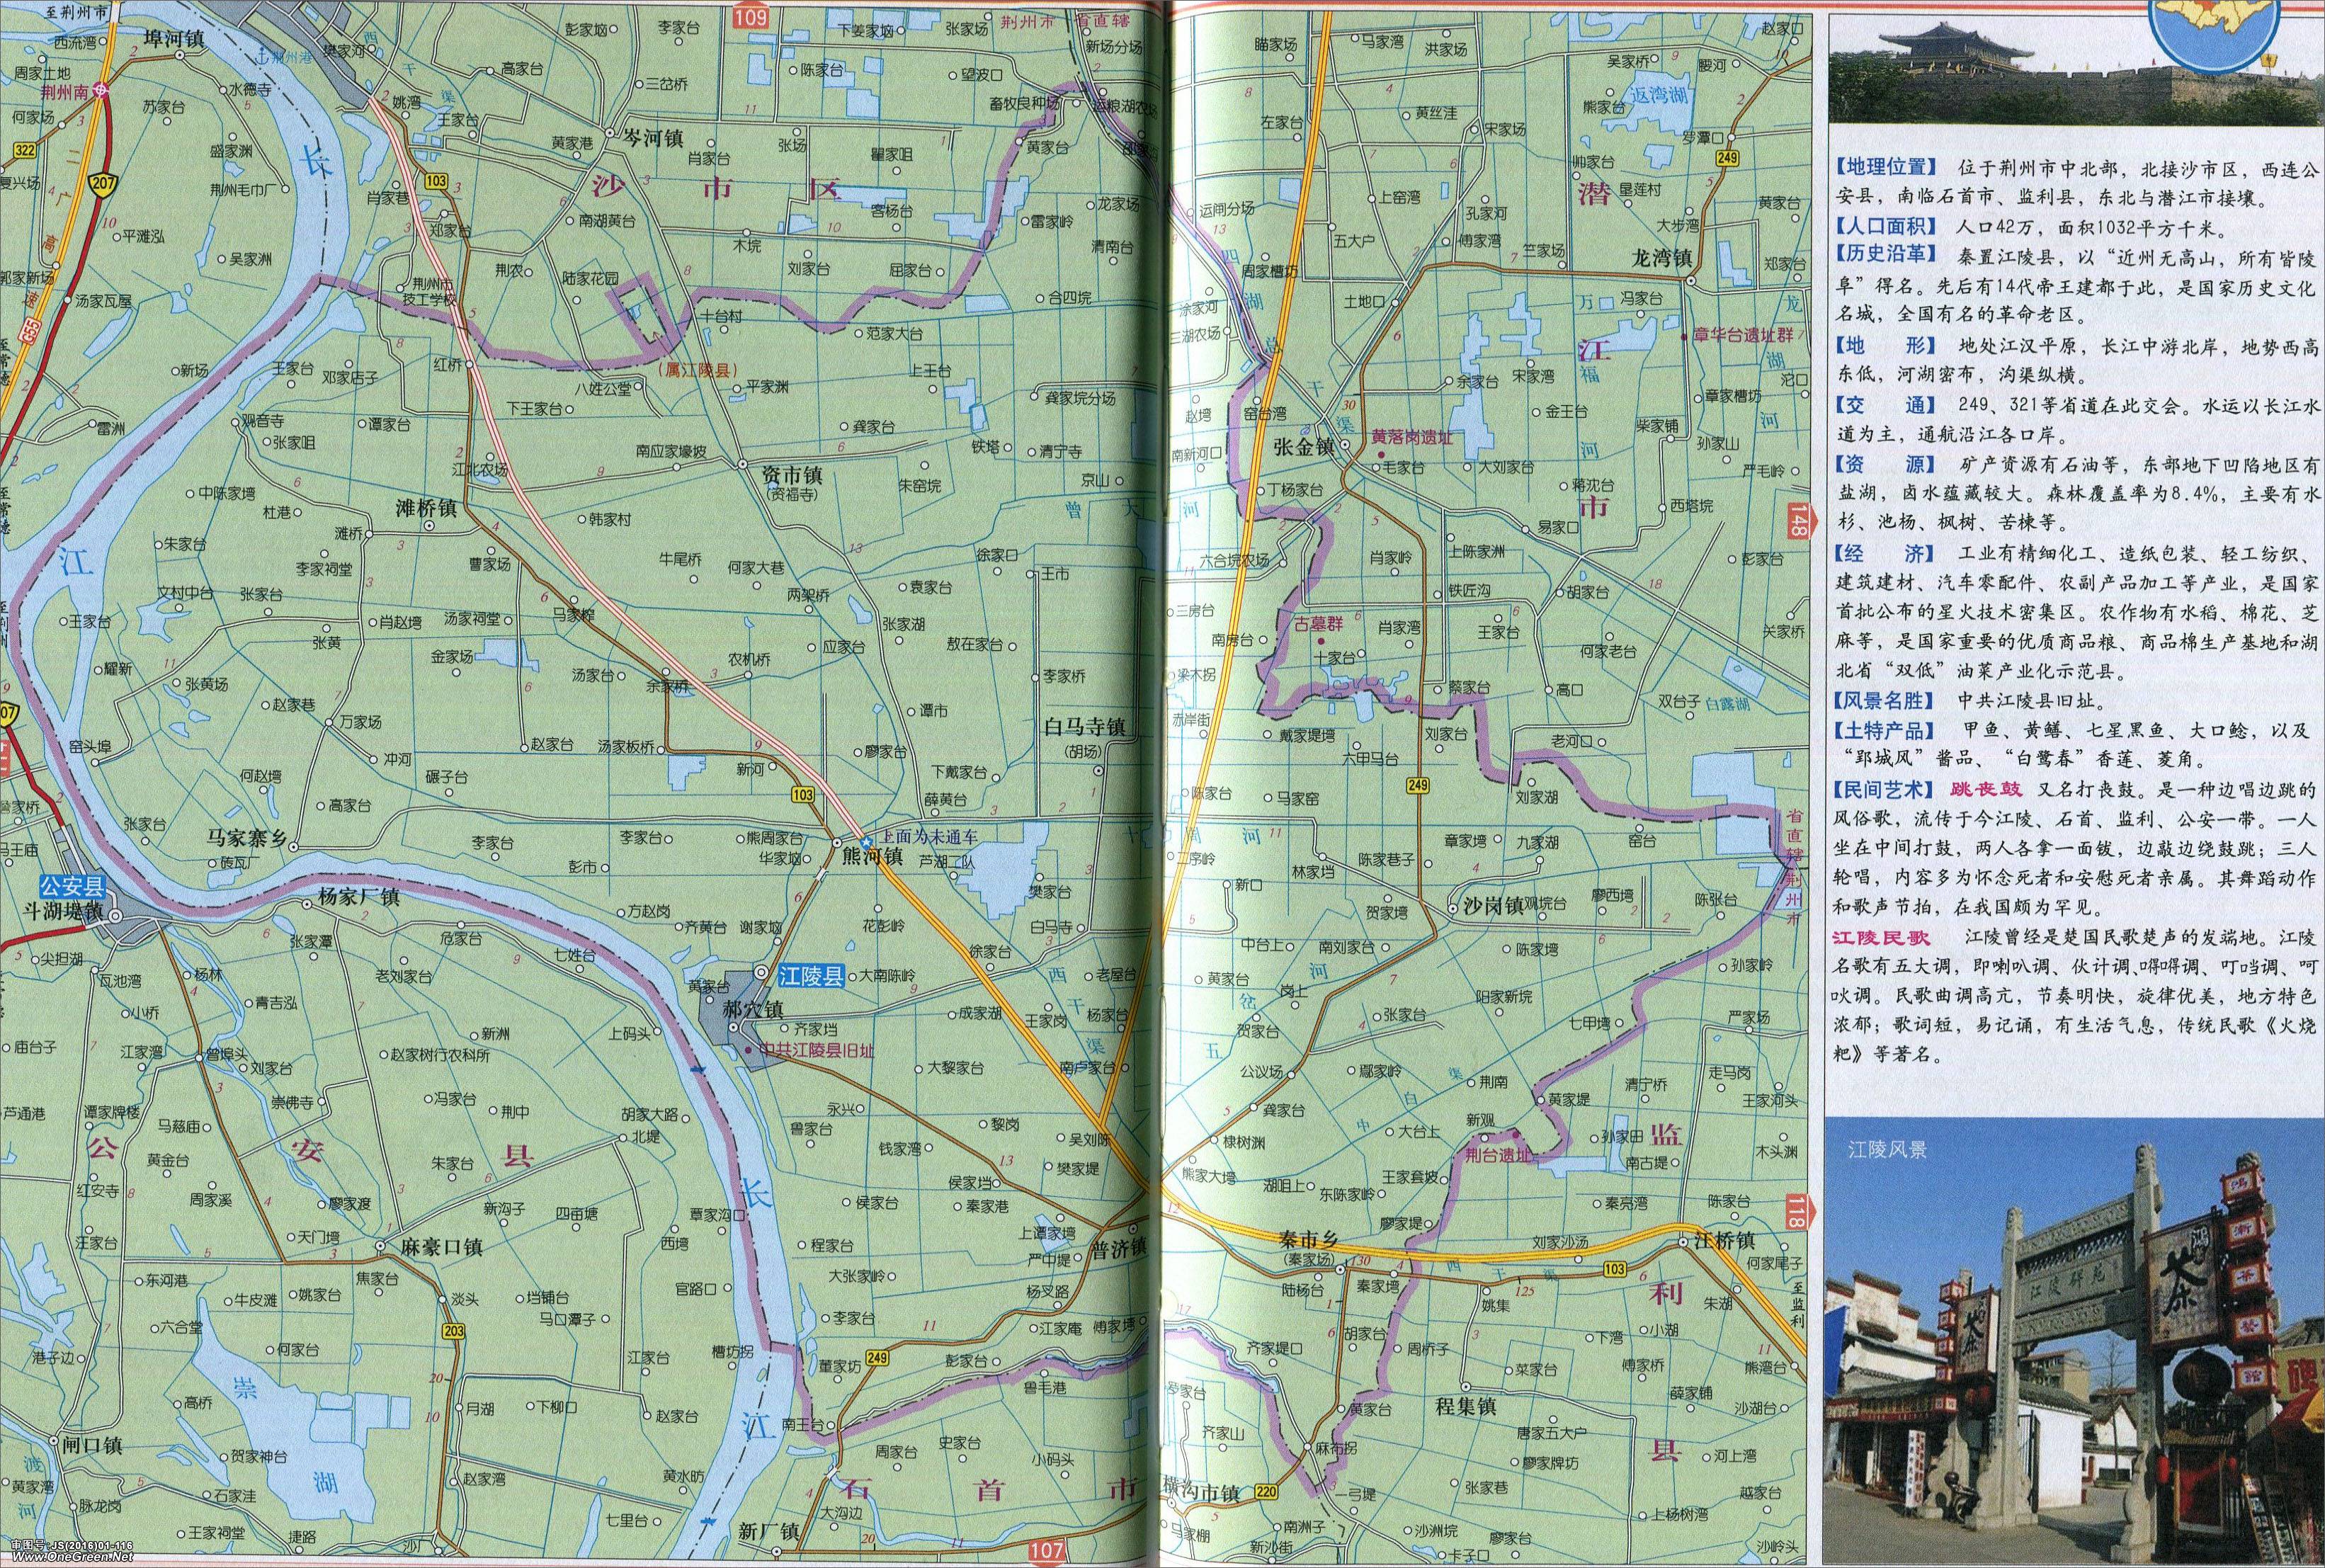Click the 黄落岗遗址 heritage site marker
Viewport: 2325px width, 1568px height.
1381,455
